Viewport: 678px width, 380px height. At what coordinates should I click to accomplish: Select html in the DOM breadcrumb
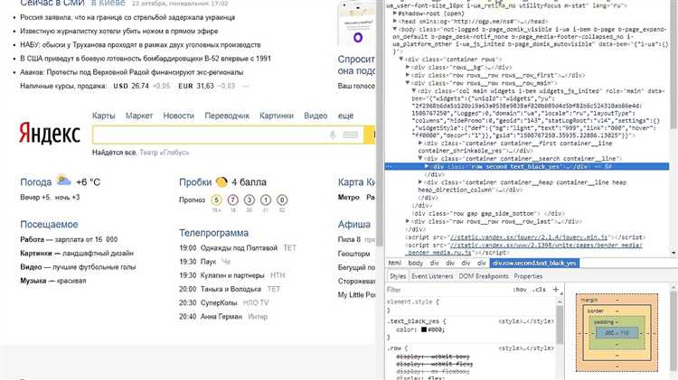pos(394,263)
